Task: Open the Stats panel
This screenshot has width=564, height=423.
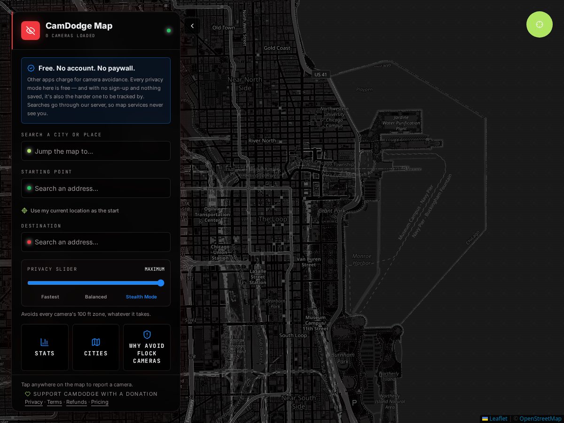Action: 45,347
